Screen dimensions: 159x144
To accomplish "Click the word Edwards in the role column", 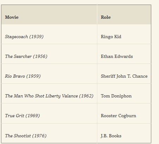I will point(123,56).
